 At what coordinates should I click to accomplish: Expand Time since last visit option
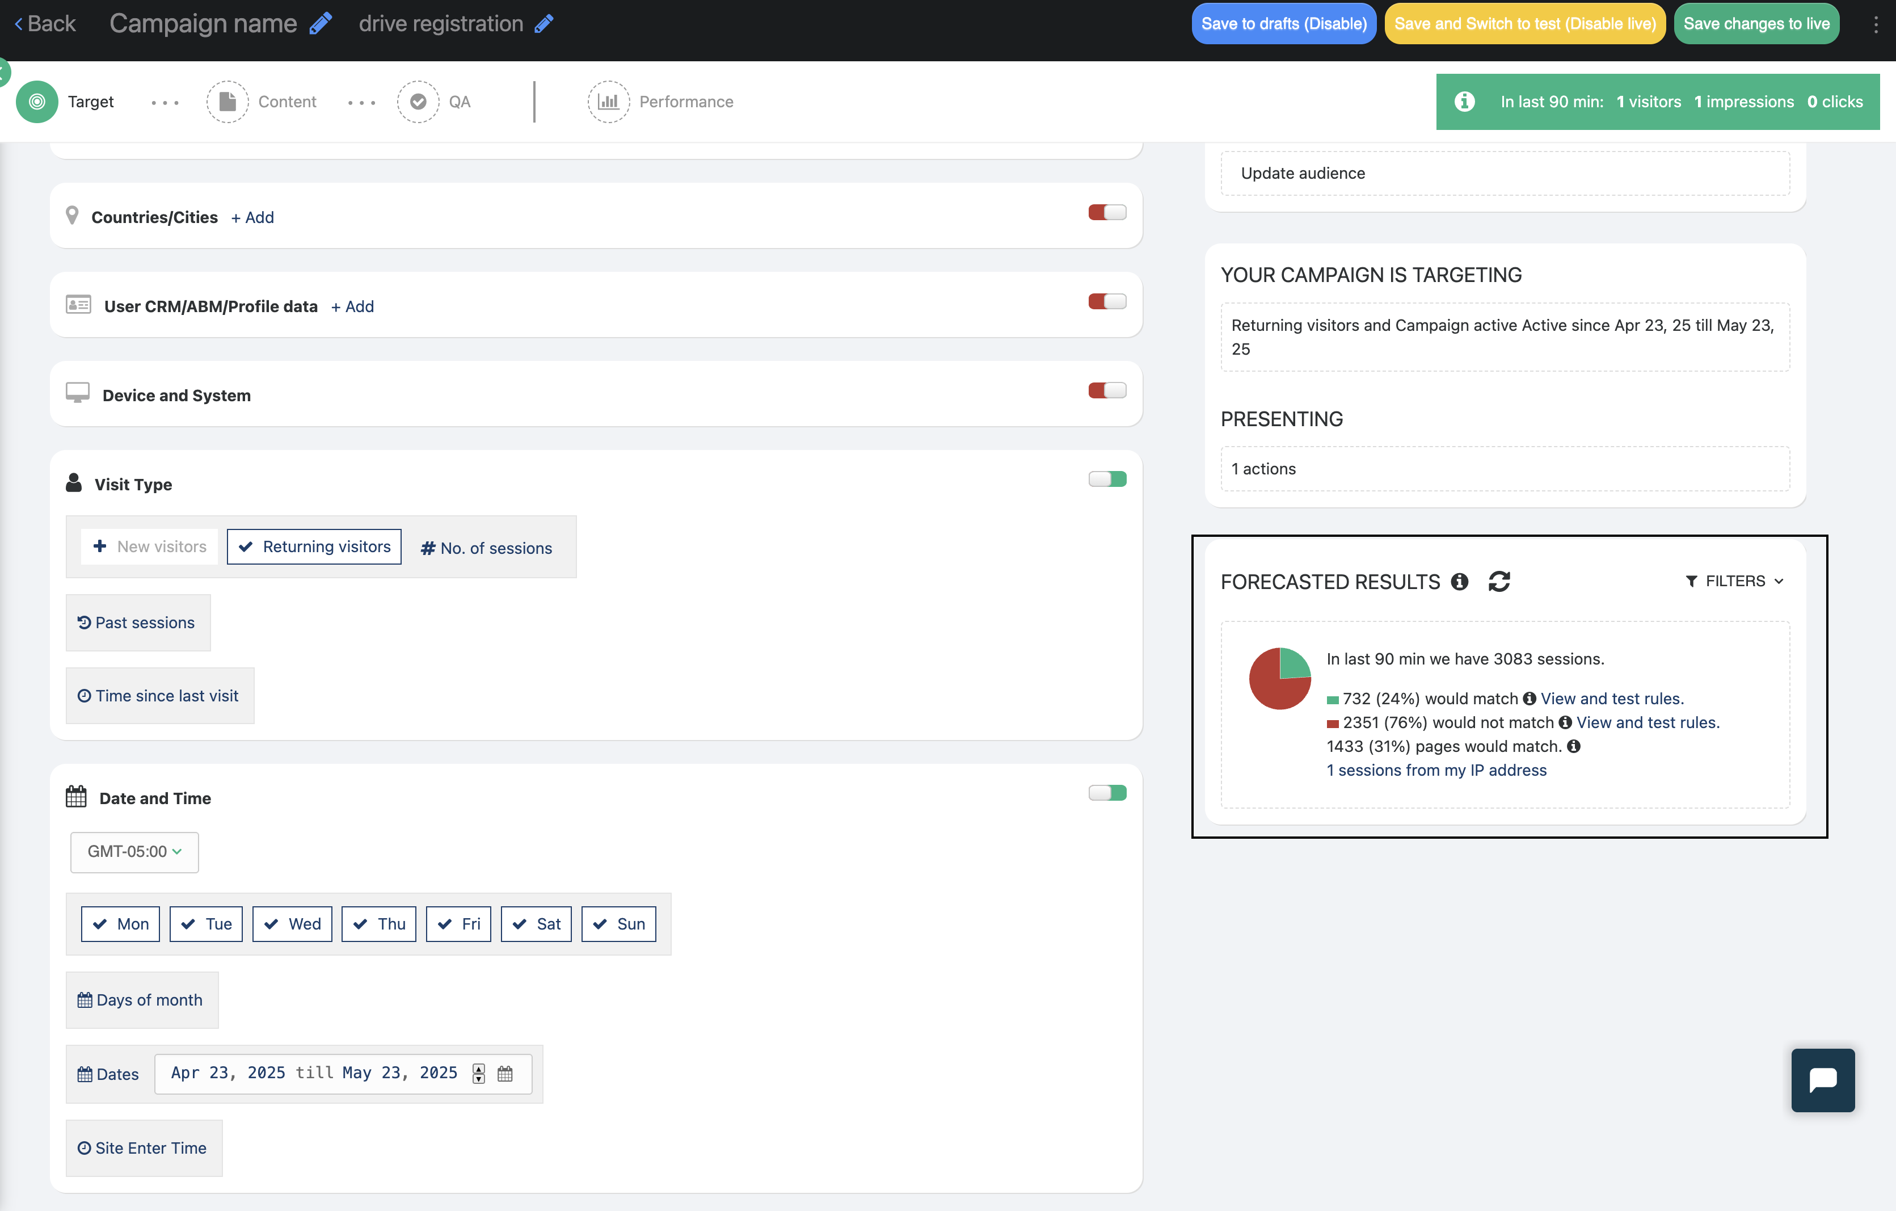160,696
